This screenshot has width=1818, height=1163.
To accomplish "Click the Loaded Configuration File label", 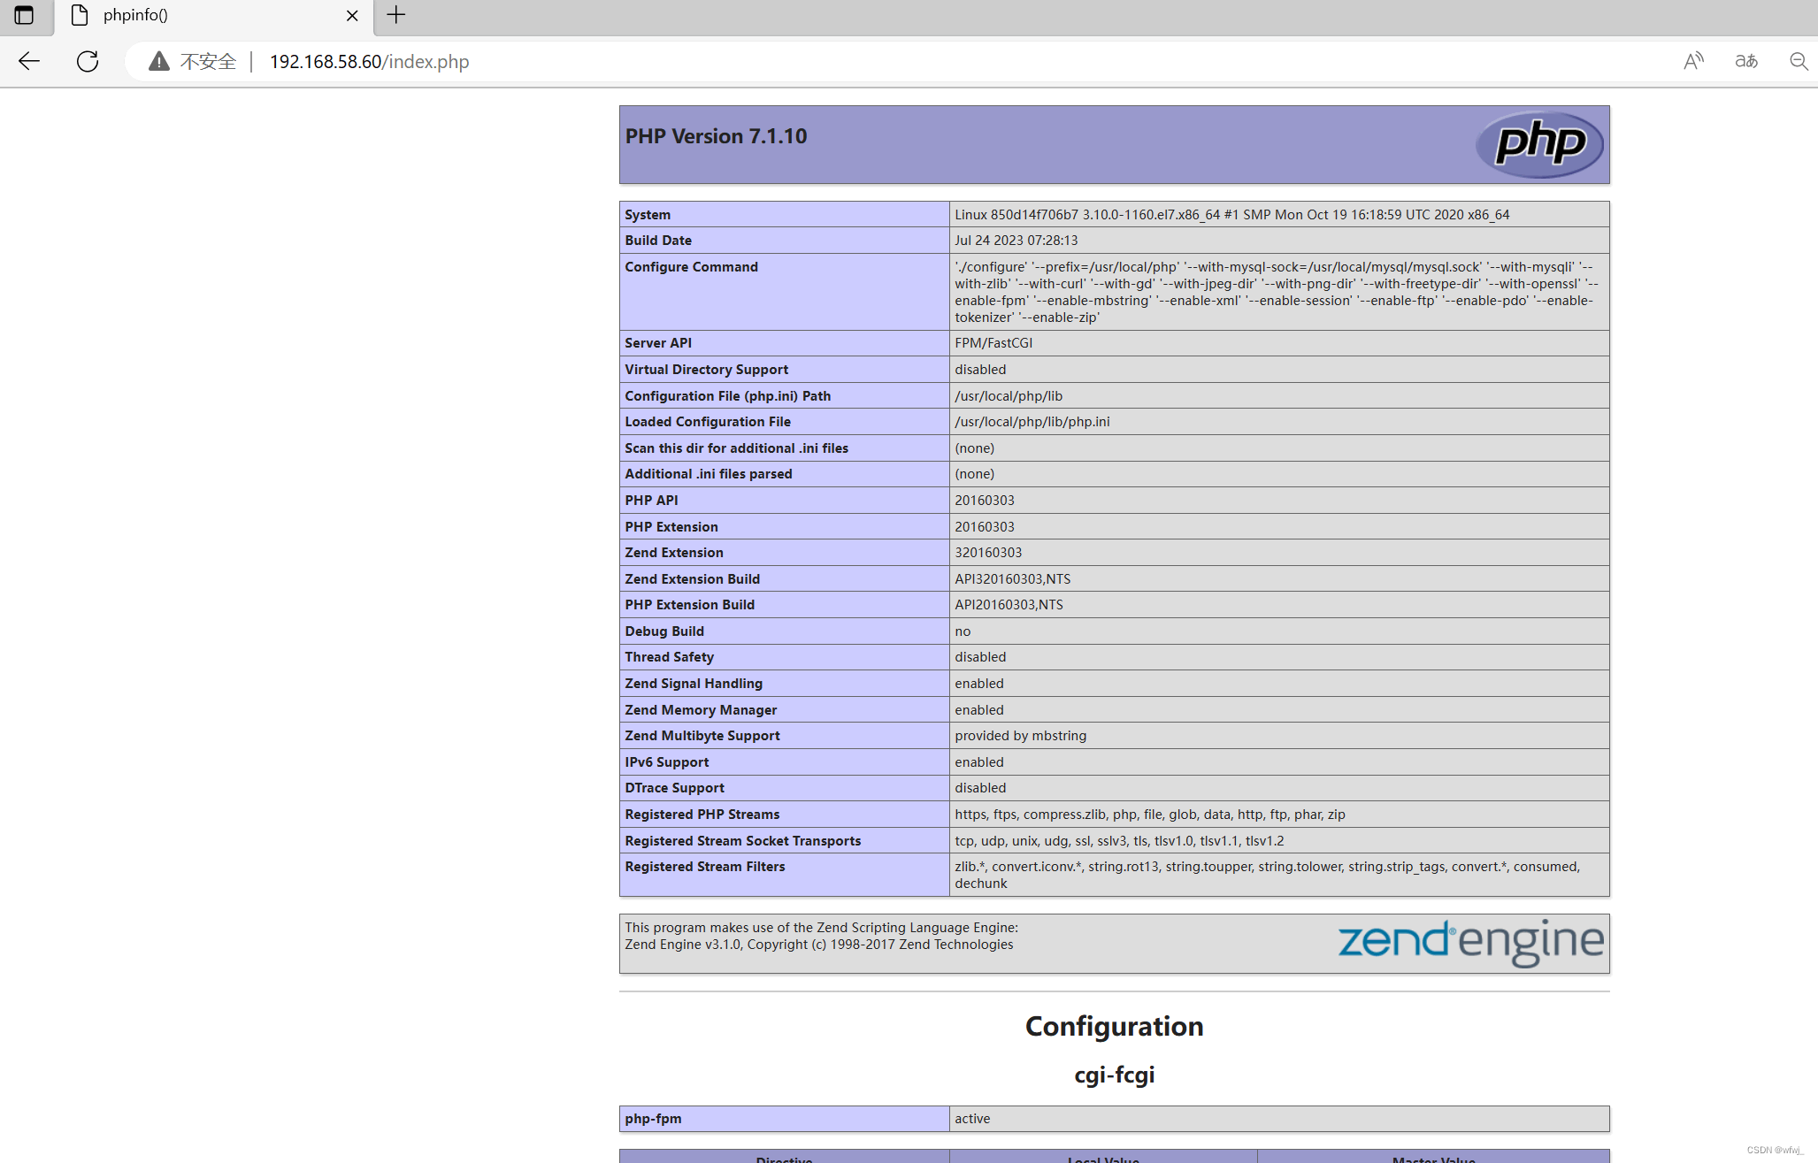I will tap(708, 422).
